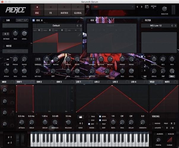Enable the SUB oscillator
Screen dimensions: 179x148
coord(4,20)
